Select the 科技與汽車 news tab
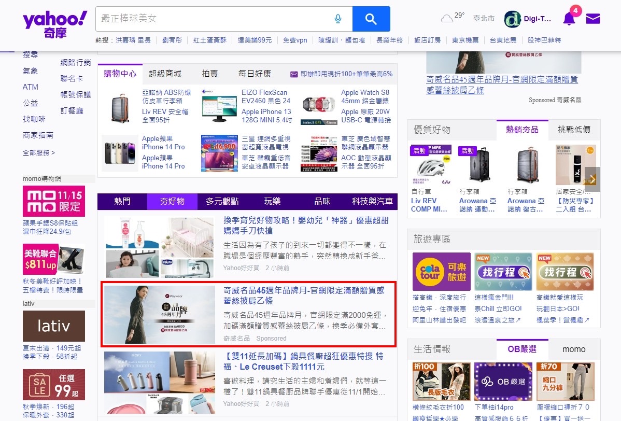 (372, 201)
